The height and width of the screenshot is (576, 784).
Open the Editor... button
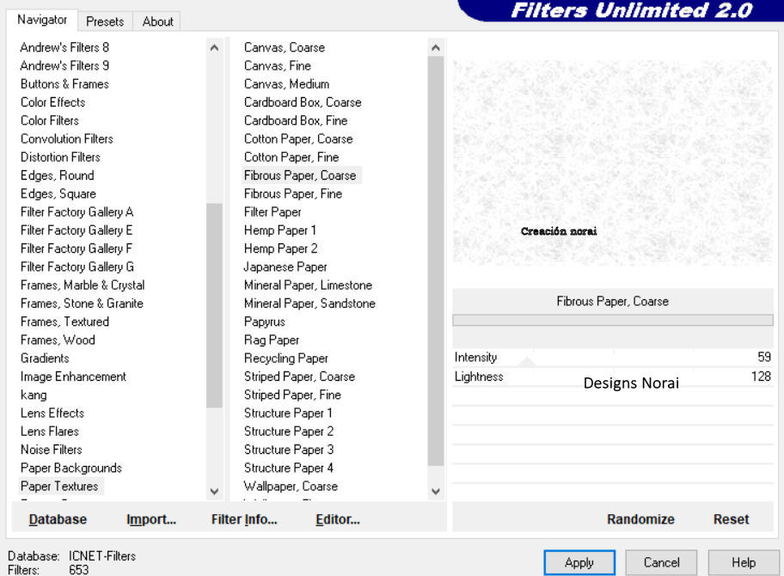pos(338,519)
